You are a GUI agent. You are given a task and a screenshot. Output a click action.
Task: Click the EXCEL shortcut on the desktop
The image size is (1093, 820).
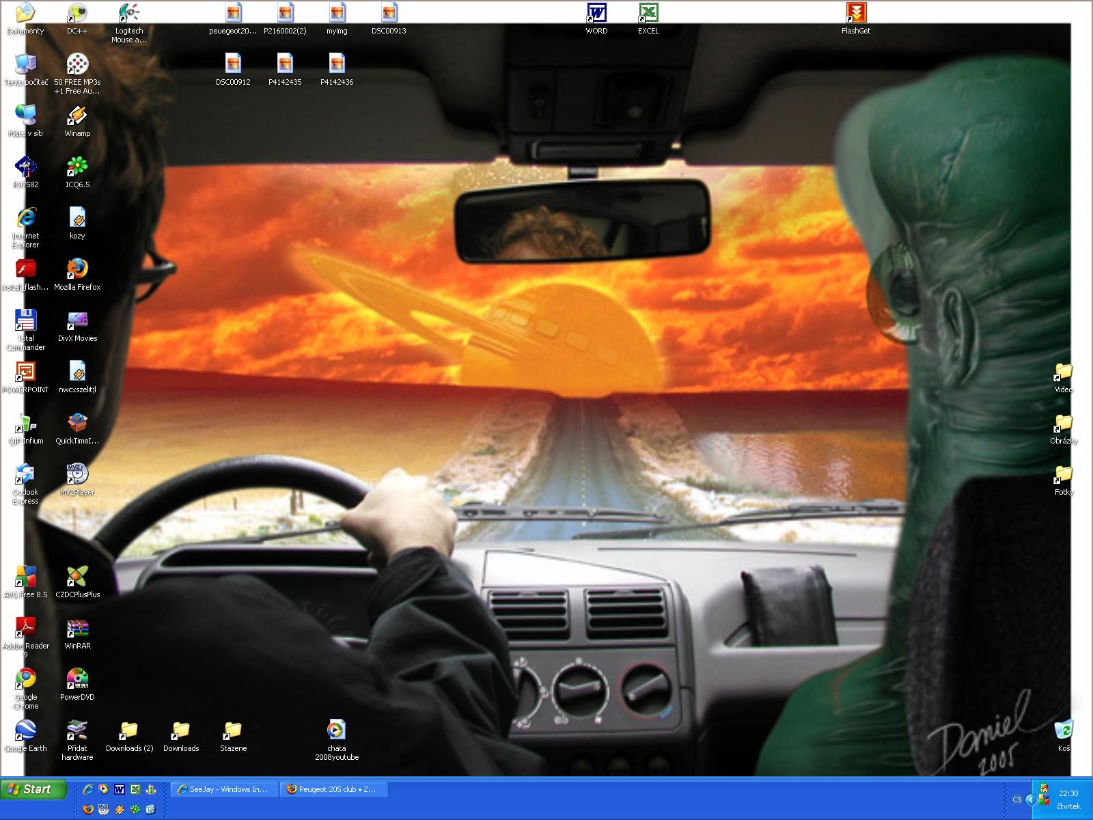tap(648, 14)
